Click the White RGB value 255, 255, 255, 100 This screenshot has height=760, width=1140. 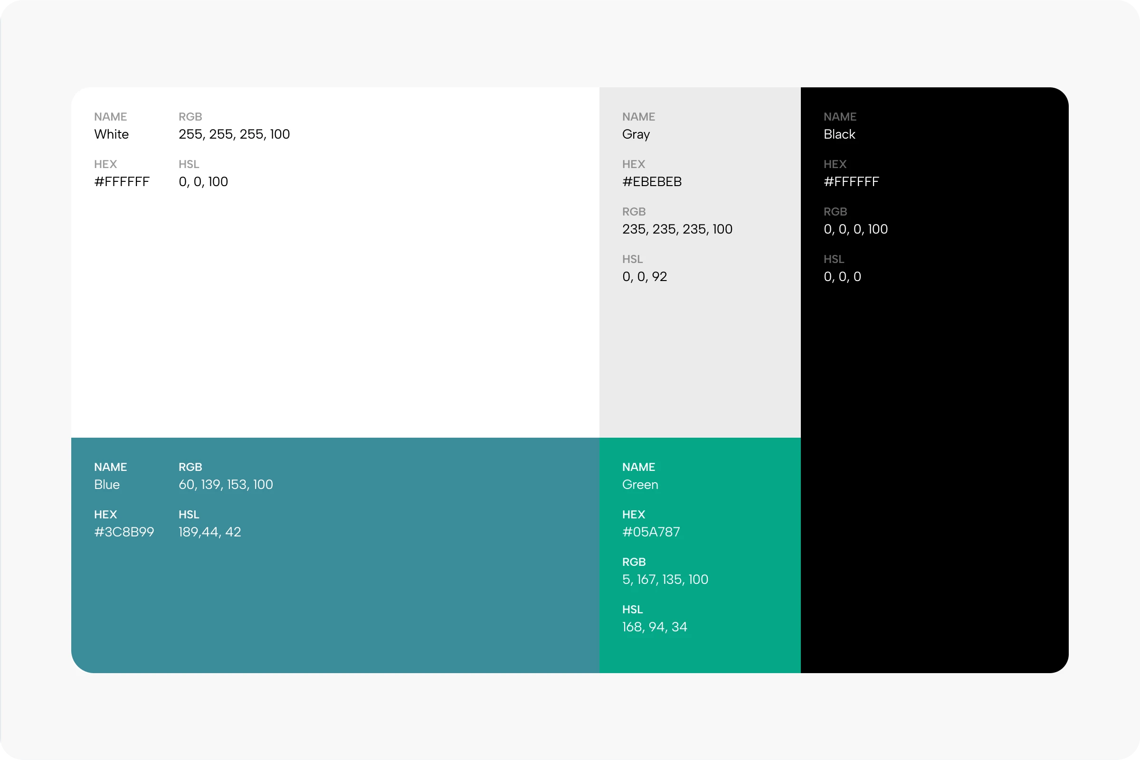click(x=234, y=134)
